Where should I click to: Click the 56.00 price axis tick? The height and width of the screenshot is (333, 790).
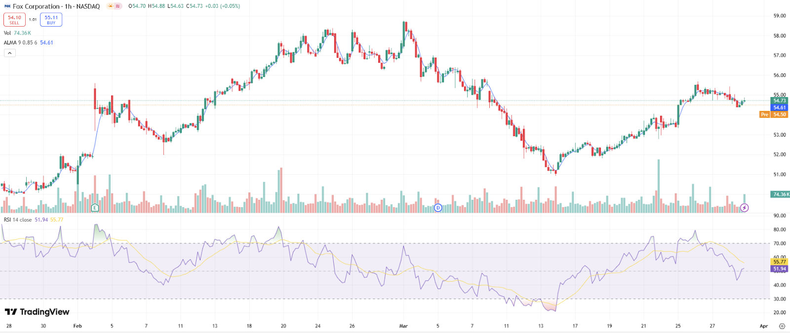pyautogui.click(x=780, y=75)
